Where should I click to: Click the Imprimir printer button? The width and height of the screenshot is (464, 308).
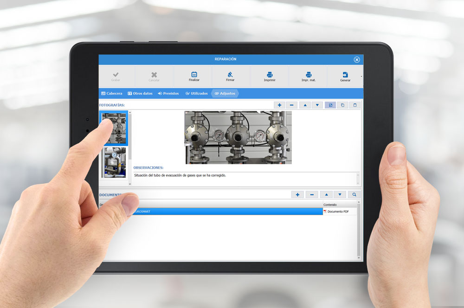click(270, 74)
